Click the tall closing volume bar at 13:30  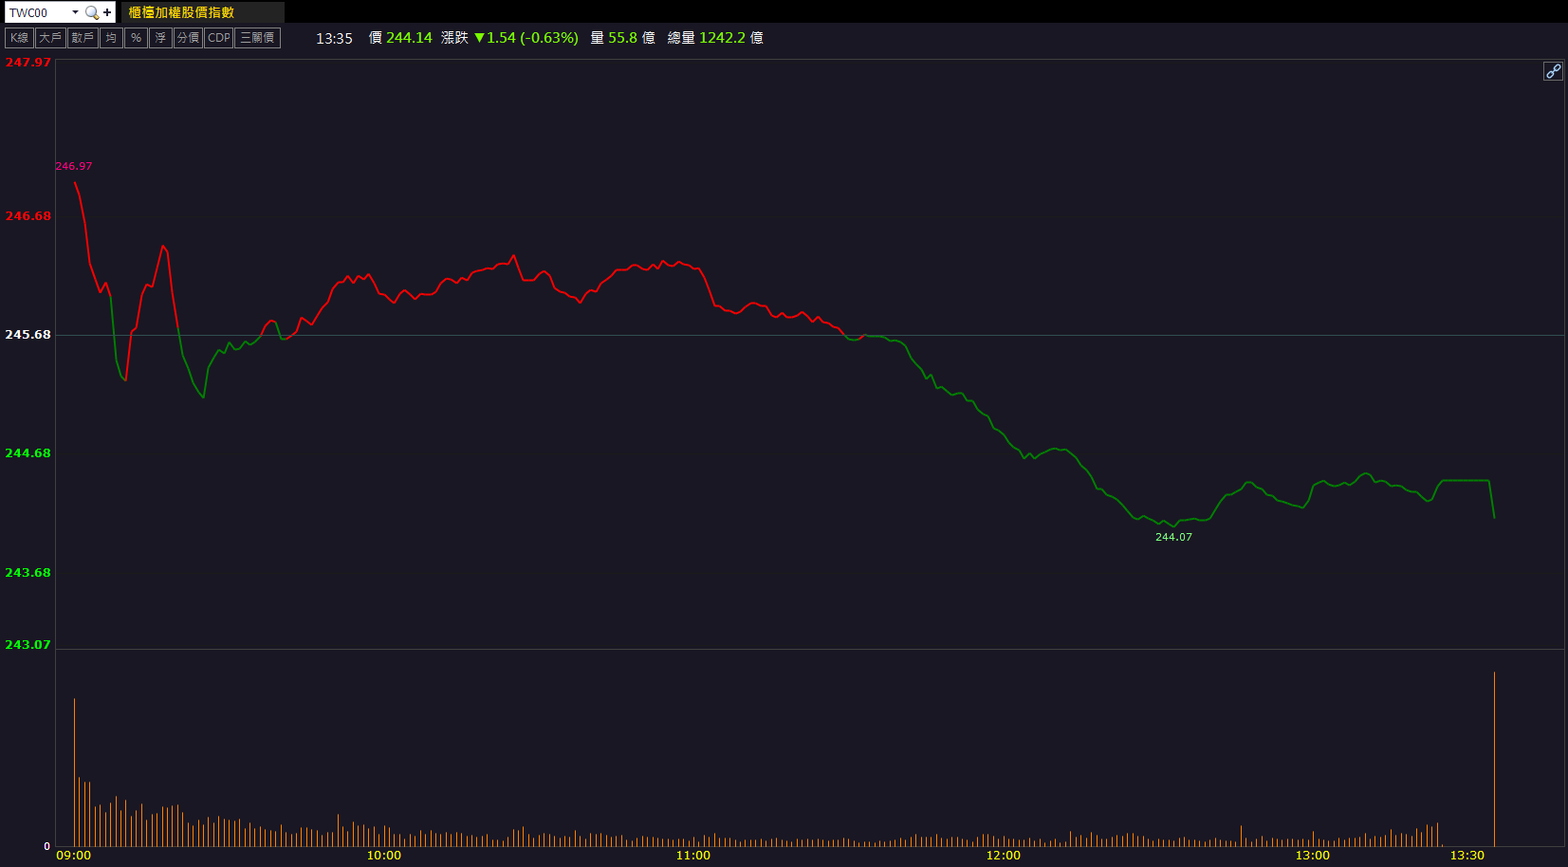coord(1494,759)
